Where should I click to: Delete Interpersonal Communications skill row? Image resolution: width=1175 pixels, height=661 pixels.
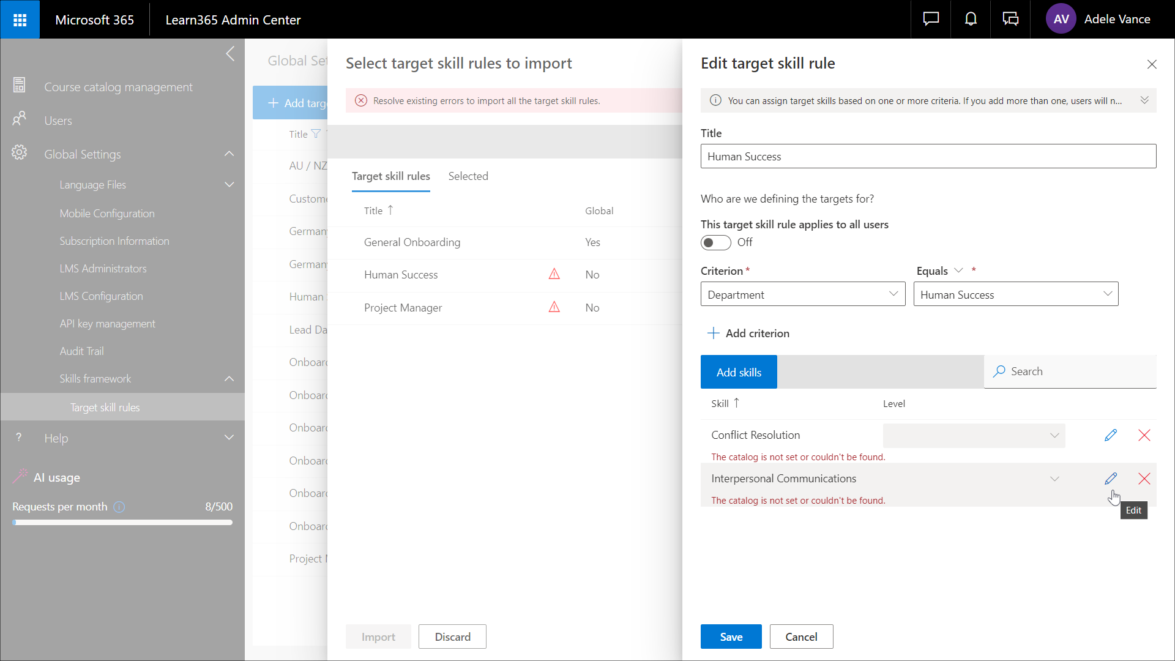click(1144, 479)
